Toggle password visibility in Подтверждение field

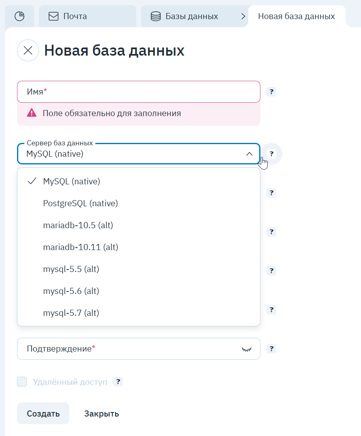pyautogui.click(x=247, y=349)
